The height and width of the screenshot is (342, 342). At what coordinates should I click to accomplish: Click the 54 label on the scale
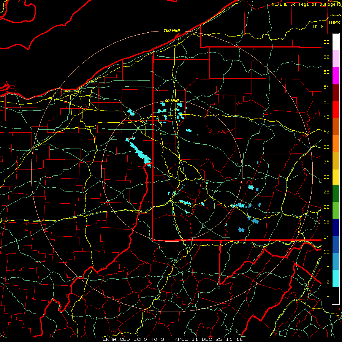point(326,87)
